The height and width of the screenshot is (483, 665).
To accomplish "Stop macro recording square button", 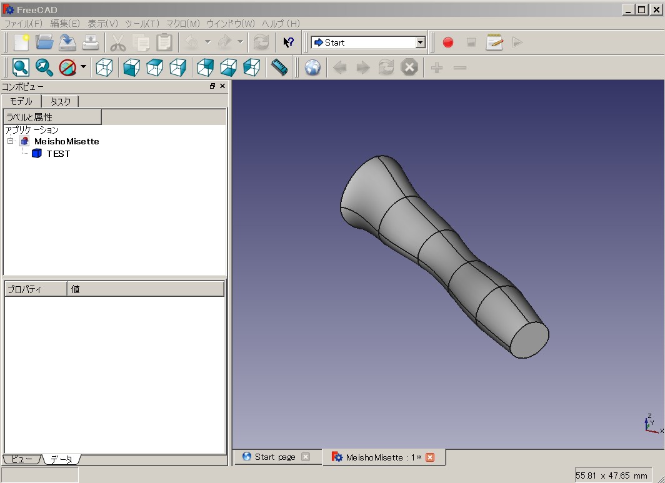I will [x=471, y=42].
